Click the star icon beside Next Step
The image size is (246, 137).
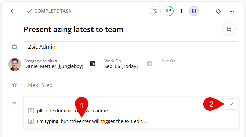14,85
